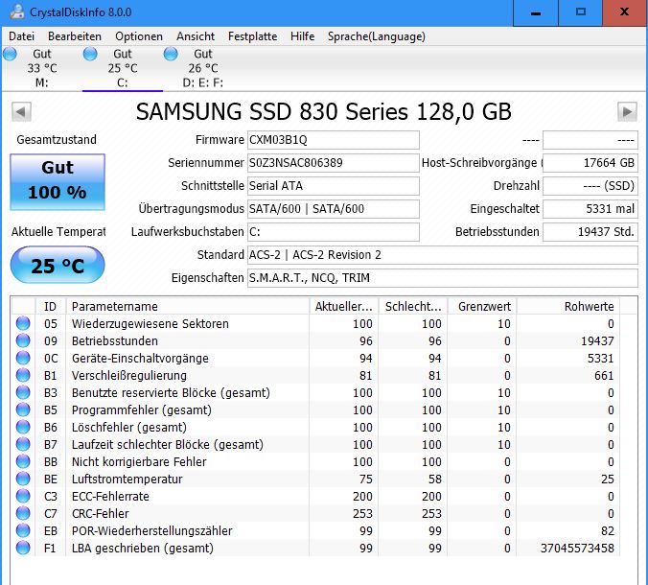The height and width of the screenshot is (585, 648).
Task: Open the Festplatte menu
Action: coord(252,36)
